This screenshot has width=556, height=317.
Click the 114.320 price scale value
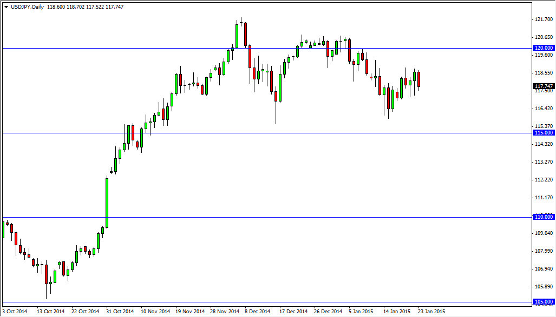[544, 144]
